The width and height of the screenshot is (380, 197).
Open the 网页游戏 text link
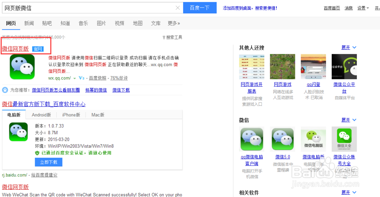pyautogui.click(x=283, y=84)
